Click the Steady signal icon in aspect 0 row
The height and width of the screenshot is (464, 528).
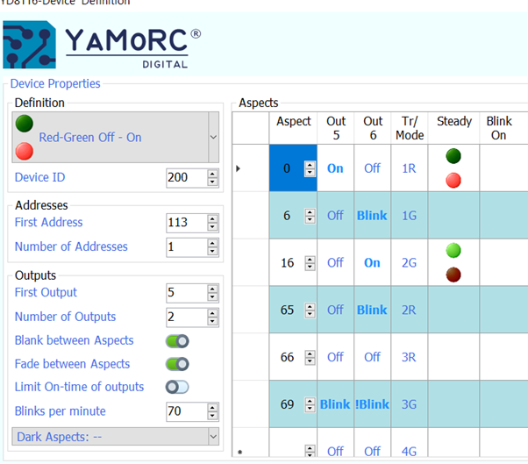point(453,168)
